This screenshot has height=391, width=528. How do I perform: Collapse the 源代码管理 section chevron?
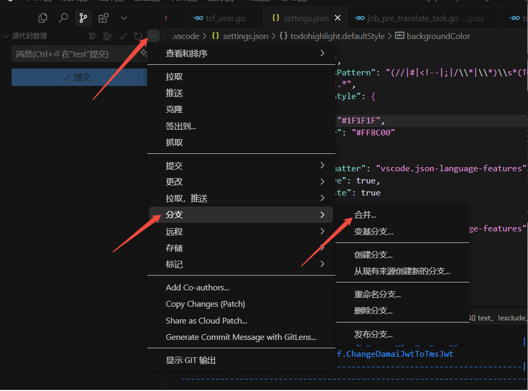click(x=5, y=36)
